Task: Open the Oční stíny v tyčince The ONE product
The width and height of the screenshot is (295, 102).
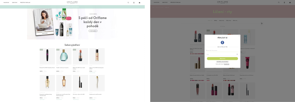Action: (80, 83)
